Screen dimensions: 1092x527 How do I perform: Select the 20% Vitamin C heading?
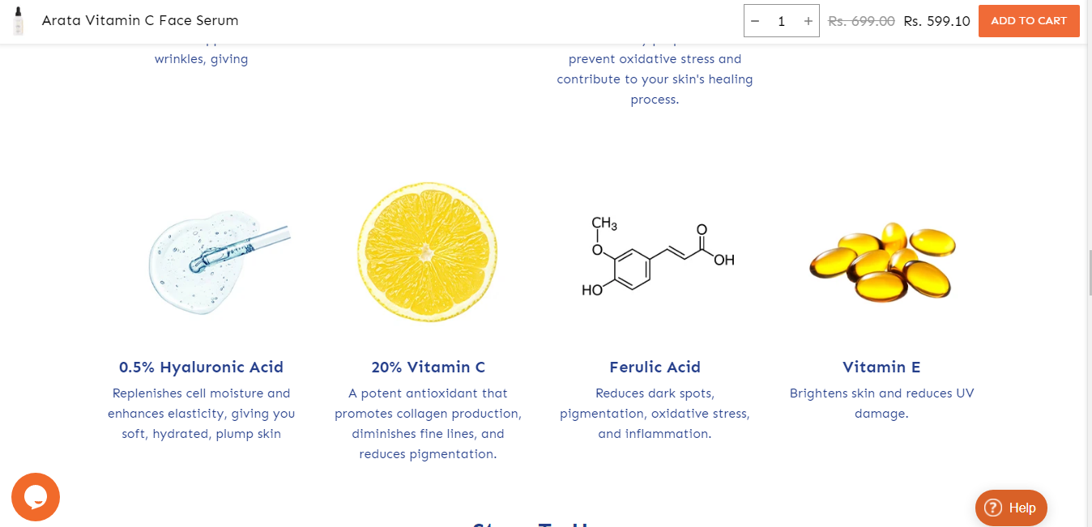click(x=428, y=368)
